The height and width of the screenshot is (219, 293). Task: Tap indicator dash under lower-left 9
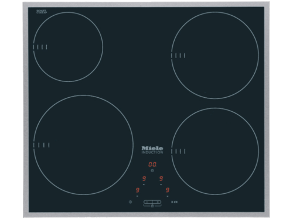(137, 196)
